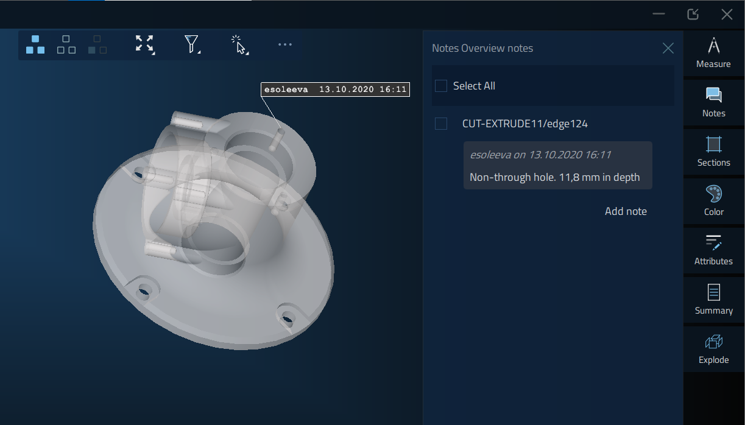This screenshot has height=425, width=745.
Task: Open the Color tool
Action: point(713,201)
